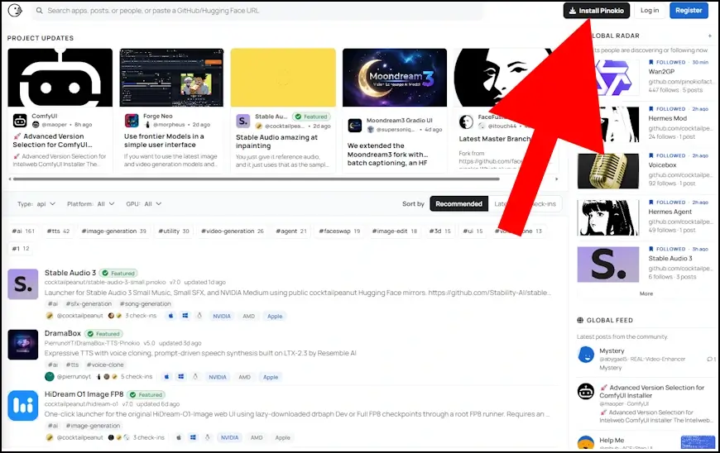Click the Global Radar plus icon
This screenshot has height=453, width=720.
[x=710, y=36]
